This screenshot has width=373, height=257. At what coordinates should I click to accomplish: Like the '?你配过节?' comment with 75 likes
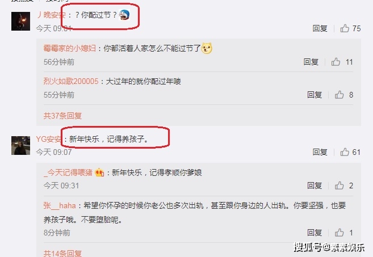pos(345,28)
